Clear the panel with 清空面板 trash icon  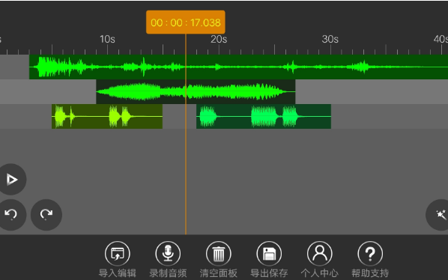tap(219, 254)
